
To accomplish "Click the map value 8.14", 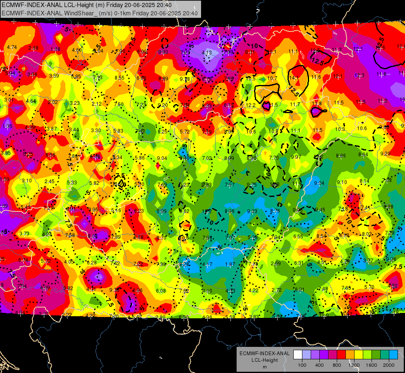I will [364, 181].
